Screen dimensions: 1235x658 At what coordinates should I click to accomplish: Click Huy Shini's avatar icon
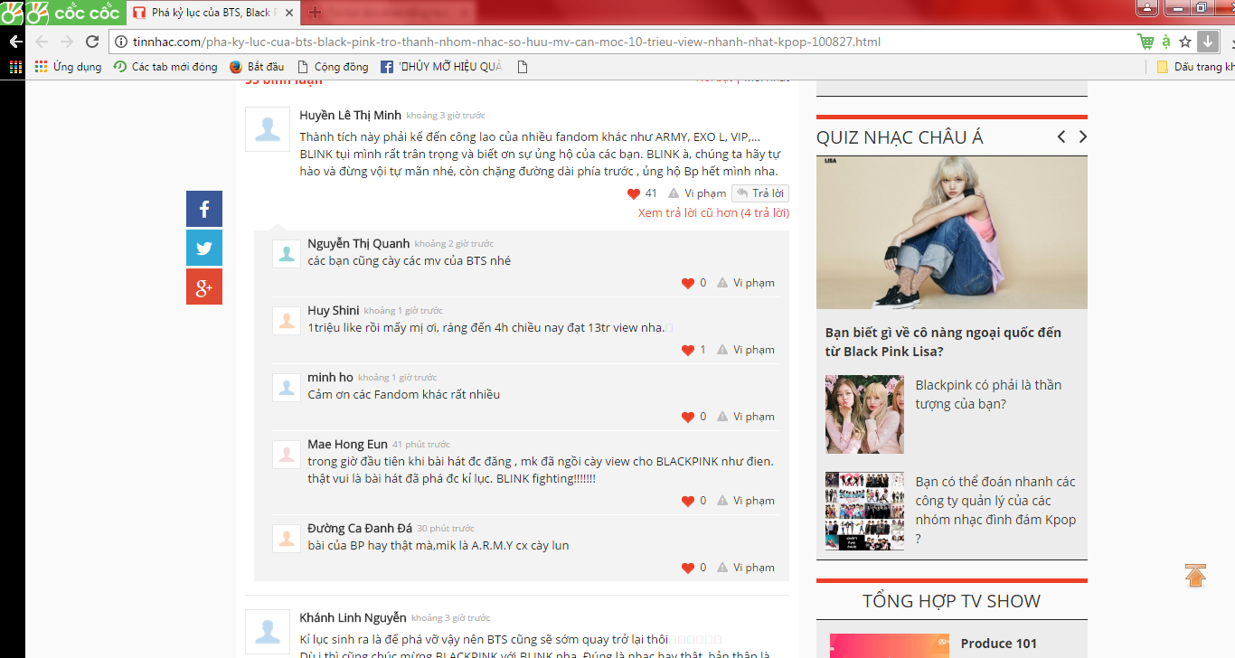287,321
